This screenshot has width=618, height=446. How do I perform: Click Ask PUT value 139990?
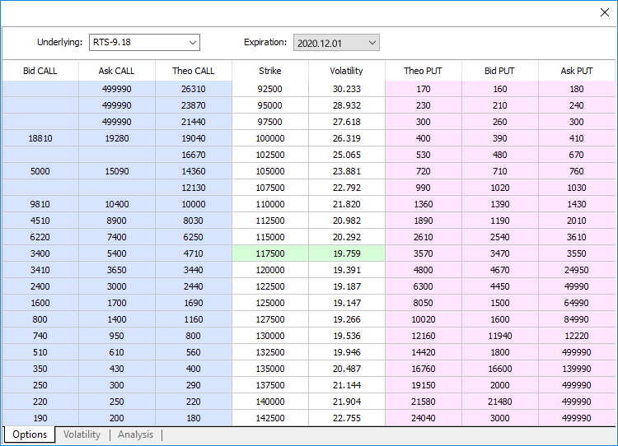pyautogui.click(x=577, y=369)
